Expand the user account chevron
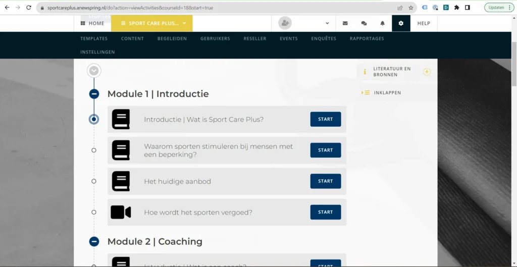 [327, 23]
